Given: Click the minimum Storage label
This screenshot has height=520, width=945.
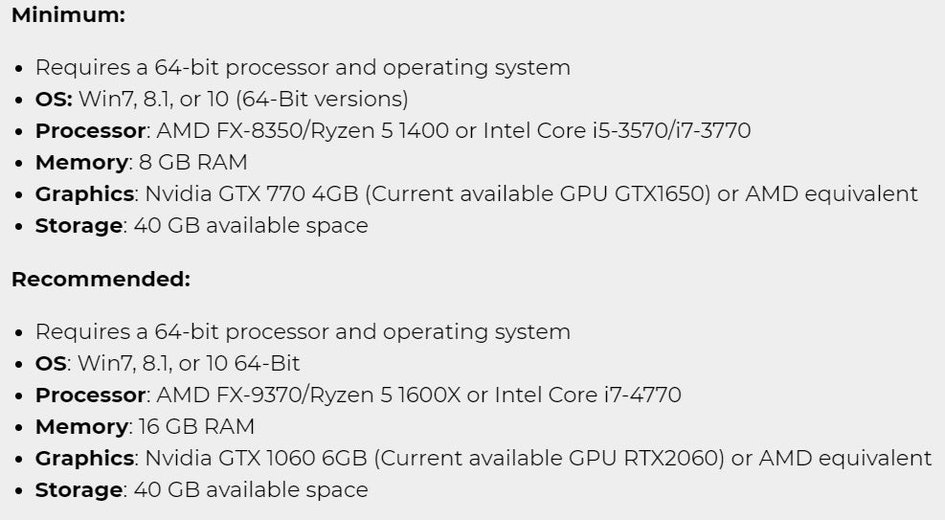Looking at the screenshot, I should pyautogui.click(x=79, y=226).
